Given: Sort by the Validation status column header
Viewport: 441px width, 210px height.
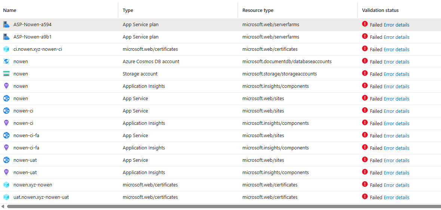Looking at the screenshot, I should click(x=380, y=10).
